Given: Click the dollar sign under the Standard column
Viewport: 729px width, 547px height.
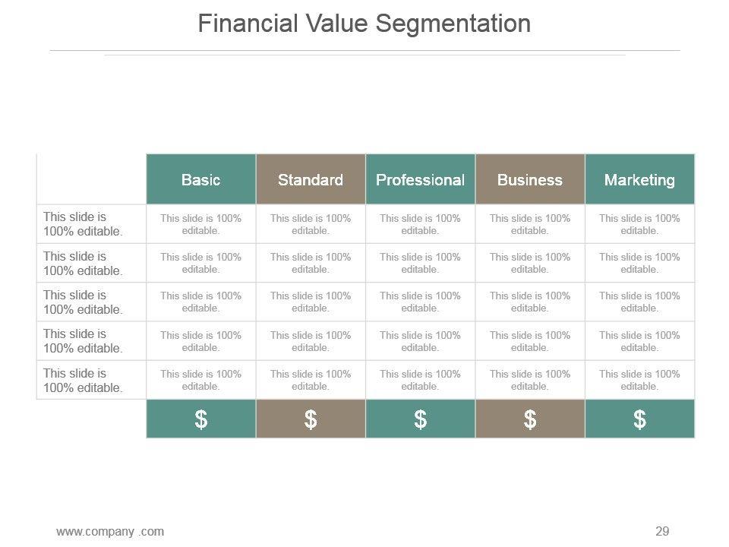Looking at the screenshot, I should pyautogui.click(x=311, y=419).
